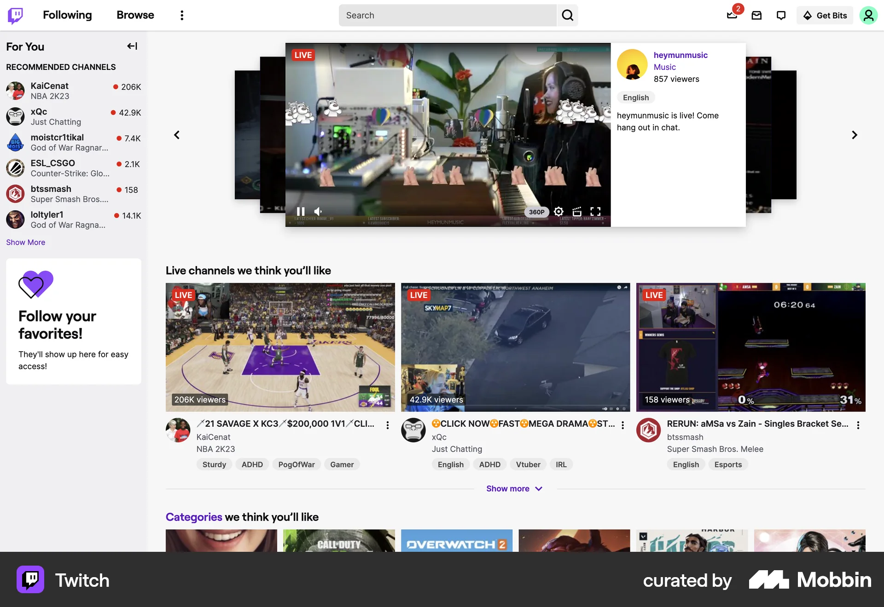Open the 360P quality selector

click(x=536, y=212)
